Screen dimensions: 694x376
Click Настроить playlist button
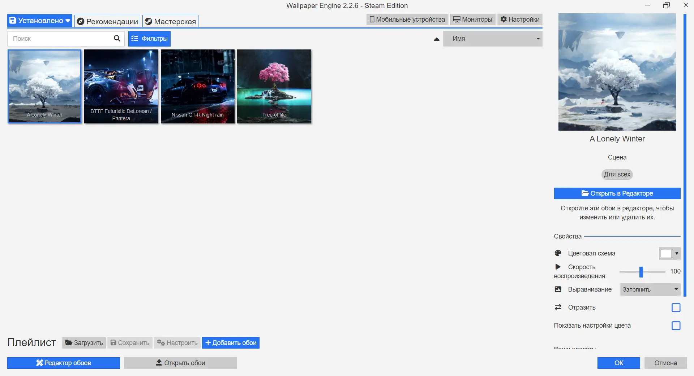click(177, 343)
